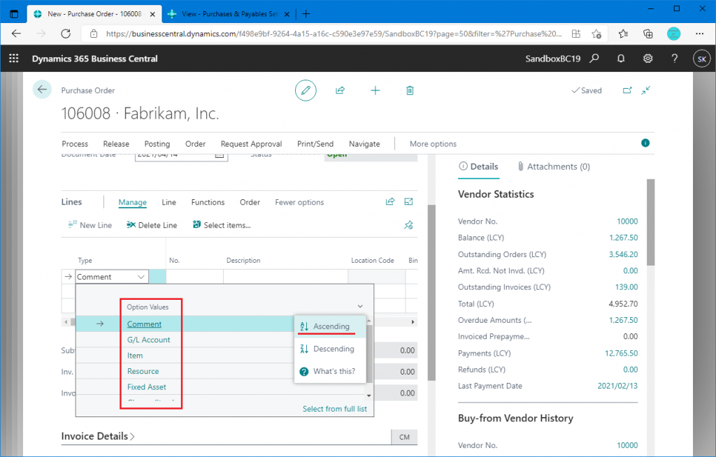Viewport: 716px width, 457px height.
Task: Click the New Line button
Action: pyautogui.click(x=90, y=225)
